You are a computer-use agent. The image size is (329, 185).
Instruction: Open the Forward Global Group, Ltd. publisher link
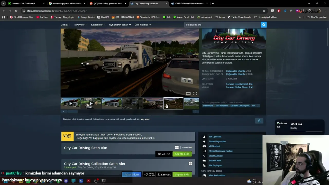click(x=239, y=87)
